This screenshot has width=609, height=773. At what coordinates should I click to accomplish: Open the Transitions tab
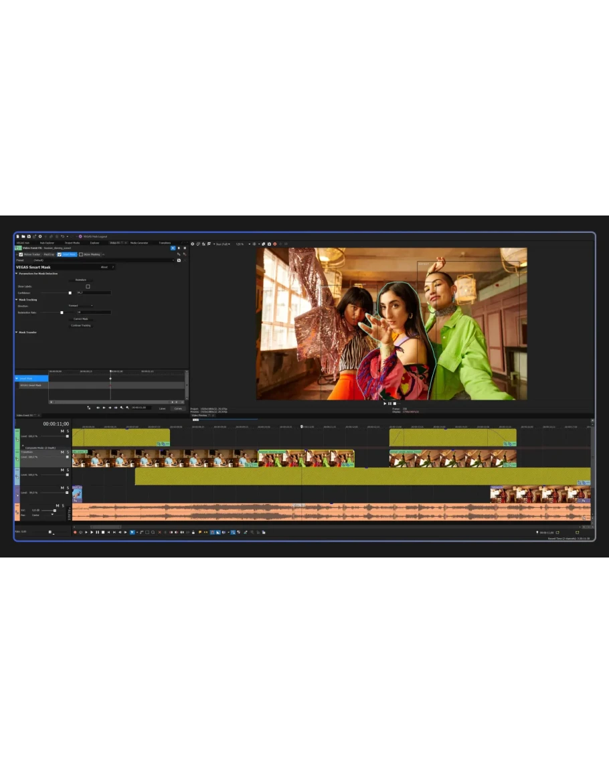(165, 242)
